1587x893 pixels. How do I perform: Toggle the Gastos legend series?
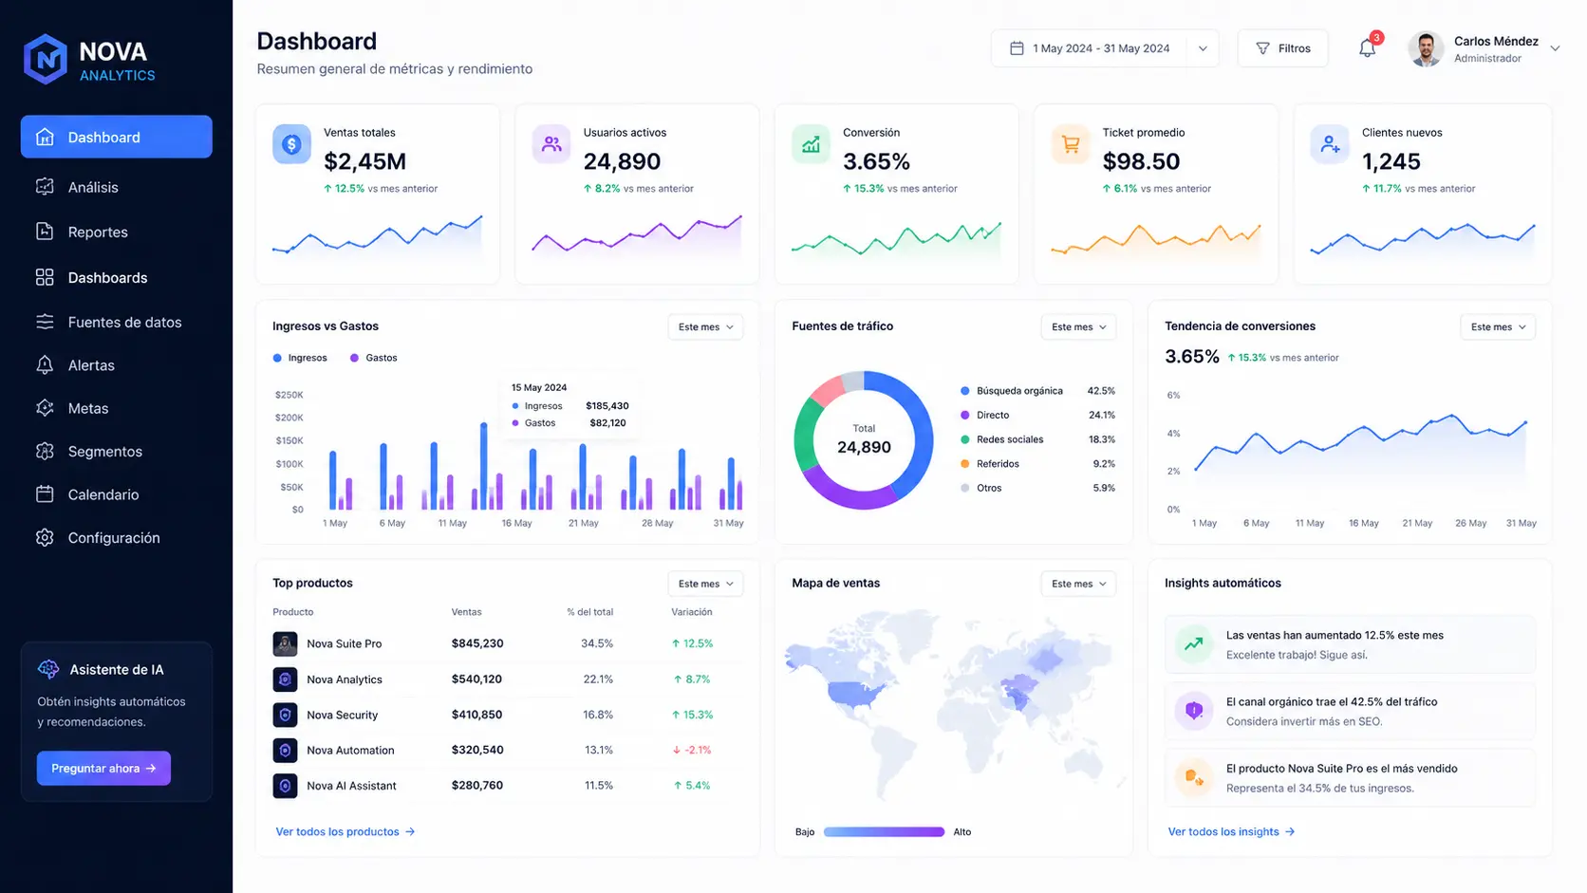pyautogui.click(x=374, y=358)
